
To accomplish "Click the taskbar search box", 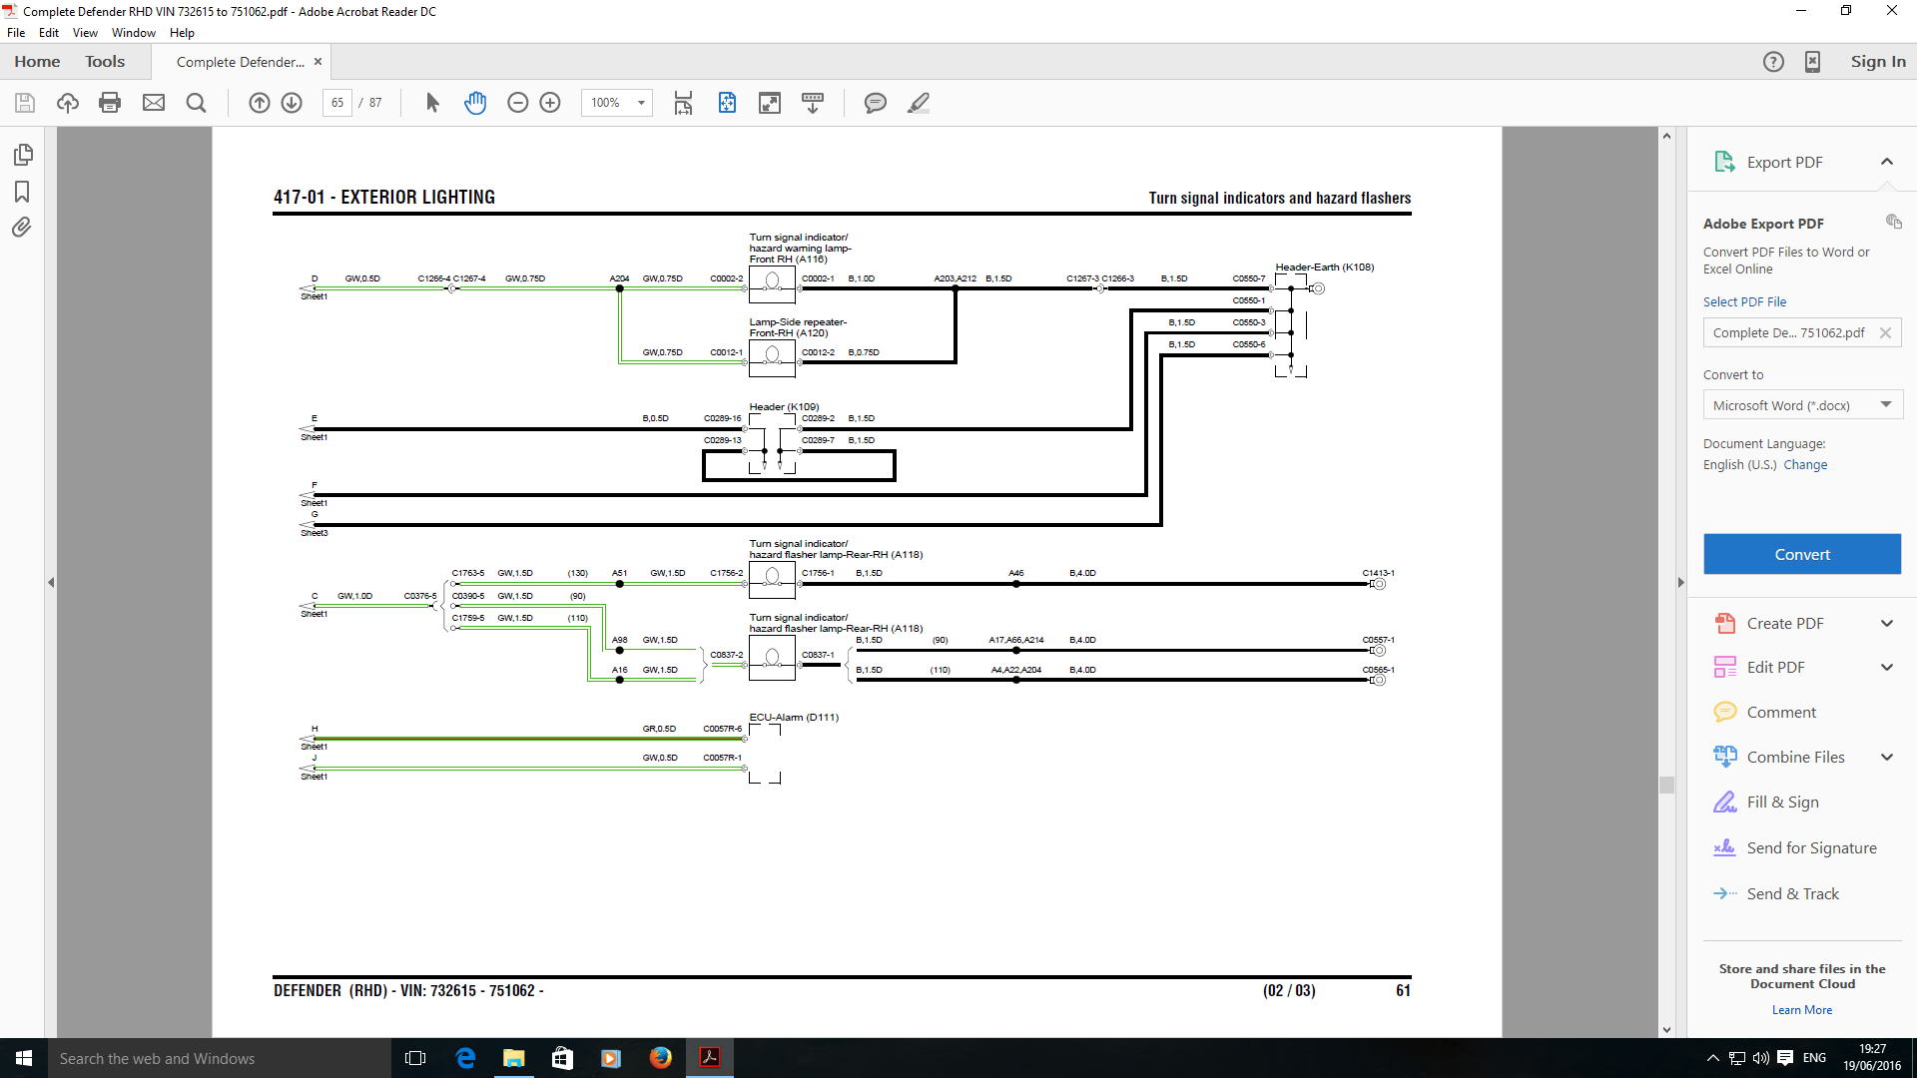I will coord(219,1058).
